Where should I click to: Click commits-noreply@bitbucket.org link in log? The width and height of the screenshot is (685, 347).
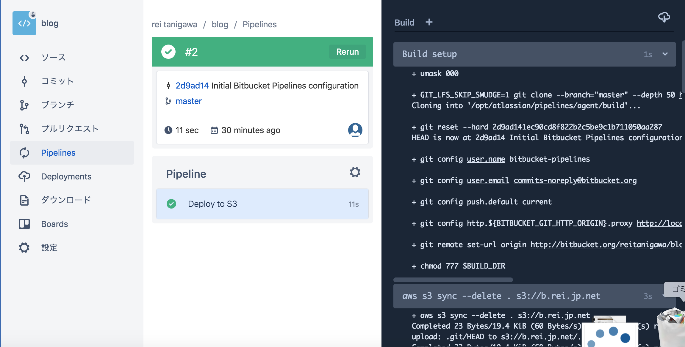[x=575, y=181]
